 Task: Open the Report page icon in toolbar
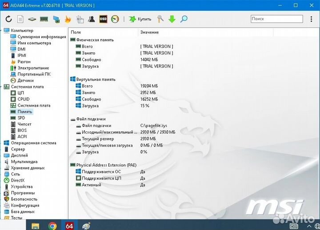tap(20, 19)
